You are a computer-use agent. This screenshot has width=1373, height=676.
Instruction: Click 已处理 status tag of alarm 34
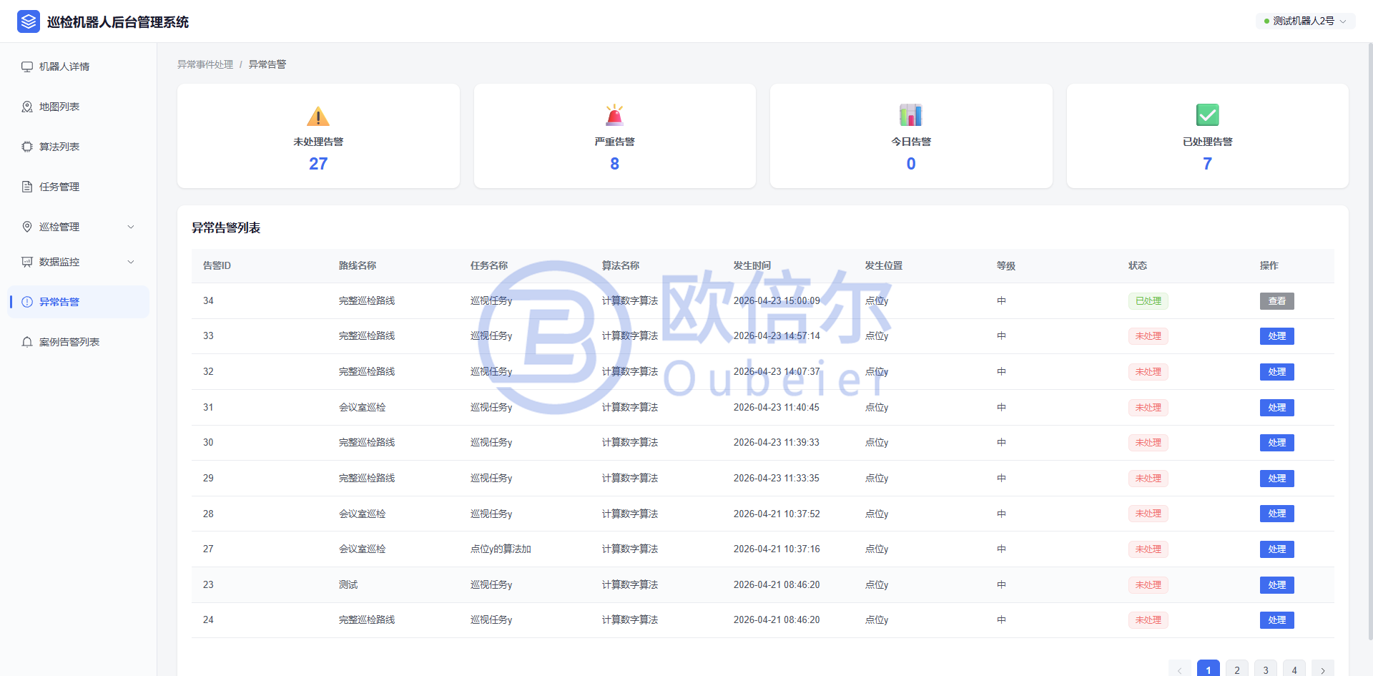coord(1148,301)
